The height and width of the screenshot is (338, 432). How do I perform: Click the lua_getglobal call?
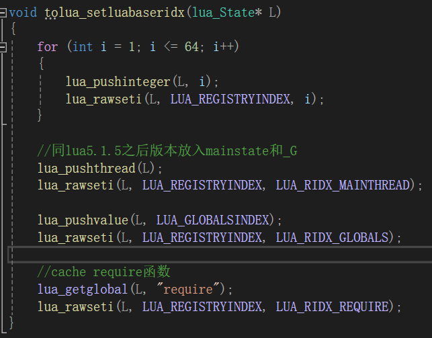[83, 289]
